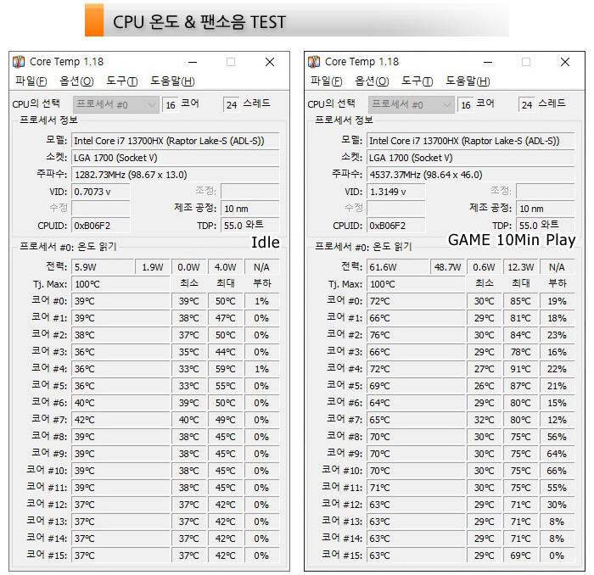Screen dimensions: 594x575
Task: Open 옵션 menu in left window
Action: tap(76, 81)
